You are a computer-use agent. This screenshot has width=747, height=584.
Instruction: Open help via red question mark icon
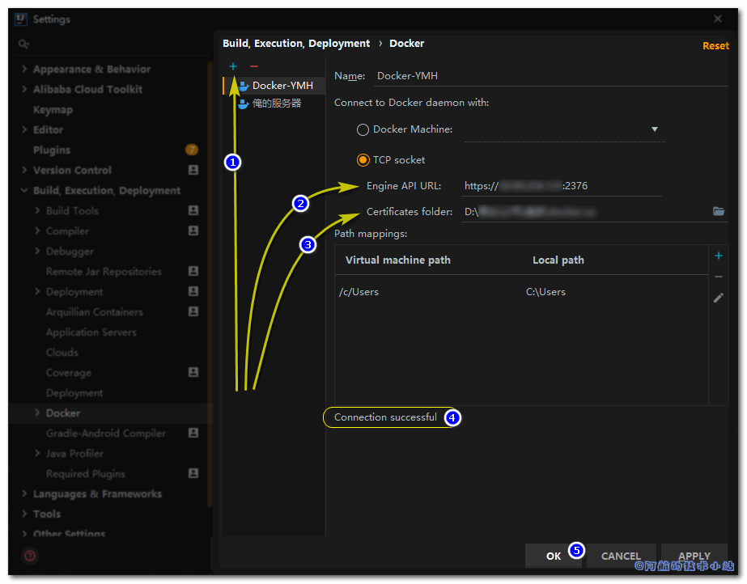tap(29, 556)
